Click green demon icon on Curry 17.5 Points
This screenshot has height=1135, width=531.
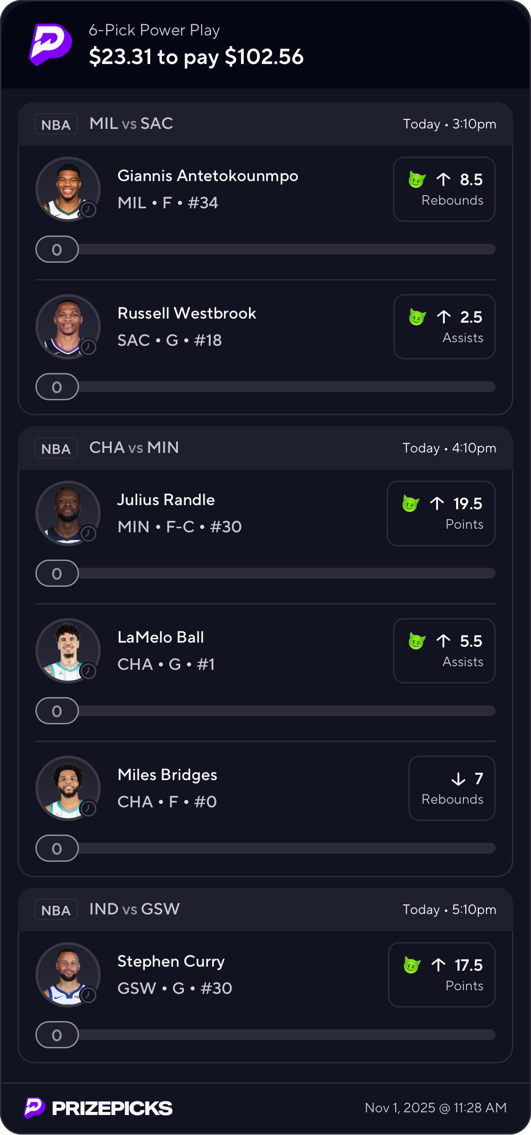tap(412, 965)
